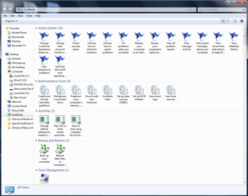Click the Change your view button

pyautogui.click(x=223, y=21)
